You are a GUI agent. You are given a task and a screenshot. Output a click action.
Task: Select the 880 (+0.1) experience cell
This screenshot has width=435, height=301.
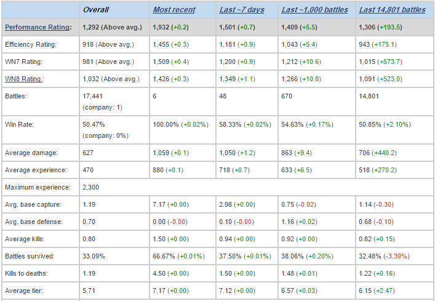pyautogui.click(x=168, y=170)
